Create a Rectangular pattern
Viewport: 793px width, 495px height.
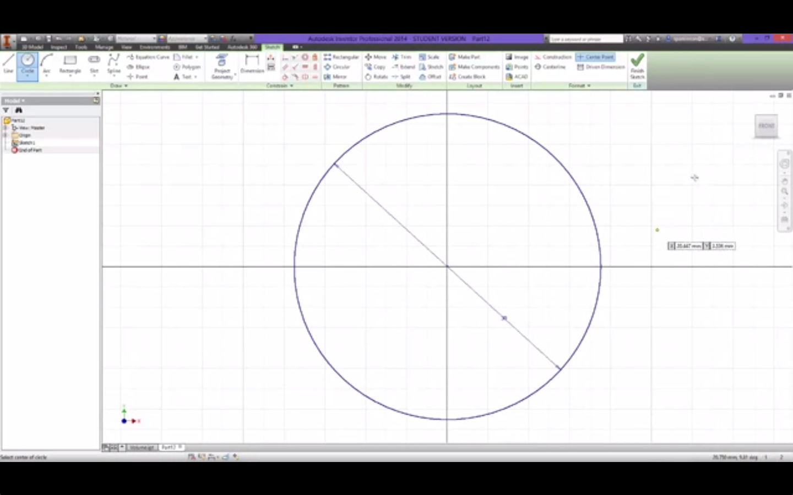click(x=341, y=57)
